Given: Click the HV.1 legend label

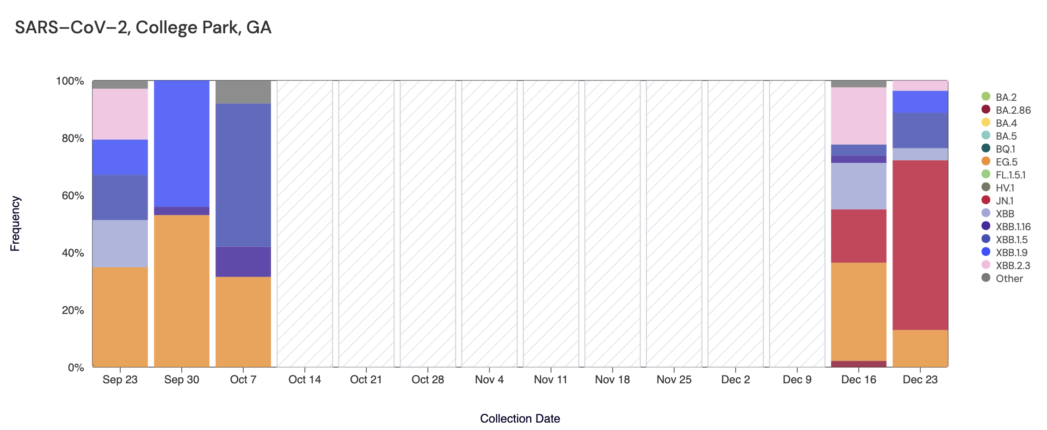Looking at the screenshot, I should click(1005, 188).
